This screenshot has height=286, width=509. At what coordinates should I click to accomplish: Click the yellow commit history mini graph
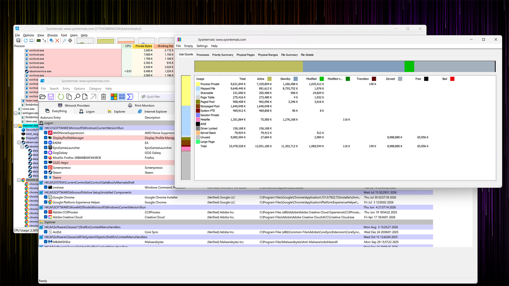[106, 41]
